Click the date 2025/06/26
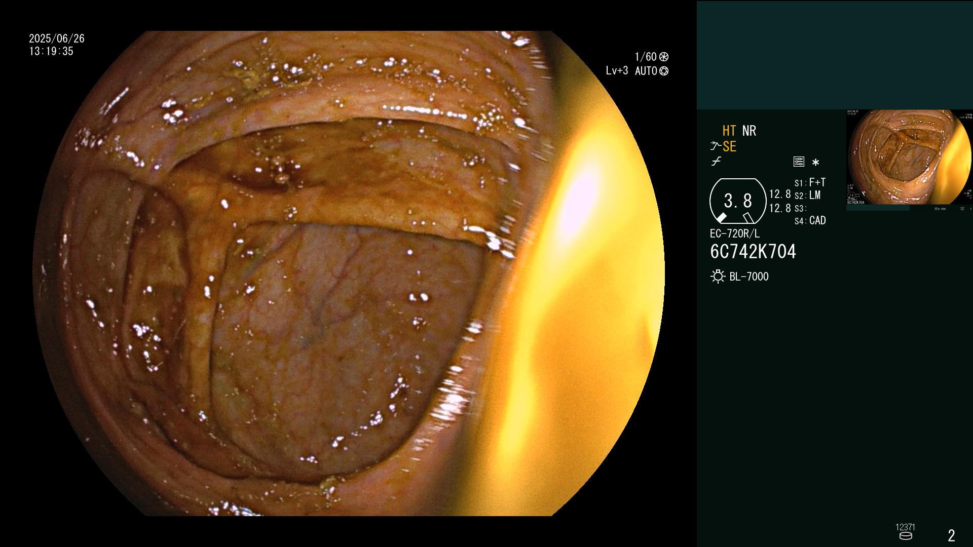Viewport: 973px width, 547px height. click(x=57, y=38)
